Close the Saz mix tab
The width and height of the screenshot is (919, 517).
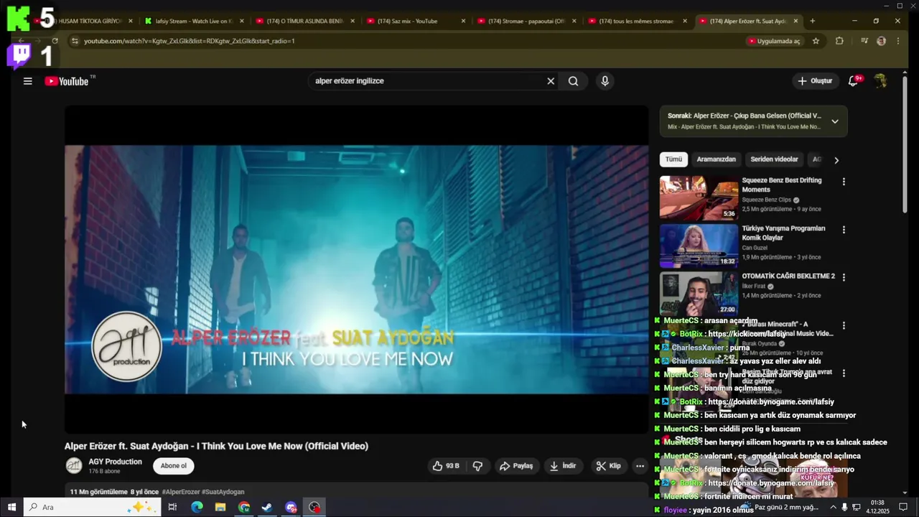pyautogui.click(x=463, y=21)
